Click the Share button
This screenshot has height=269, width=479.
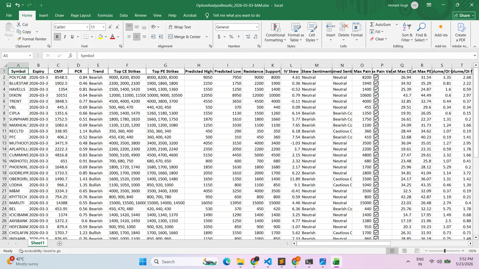tap(464, 15)
